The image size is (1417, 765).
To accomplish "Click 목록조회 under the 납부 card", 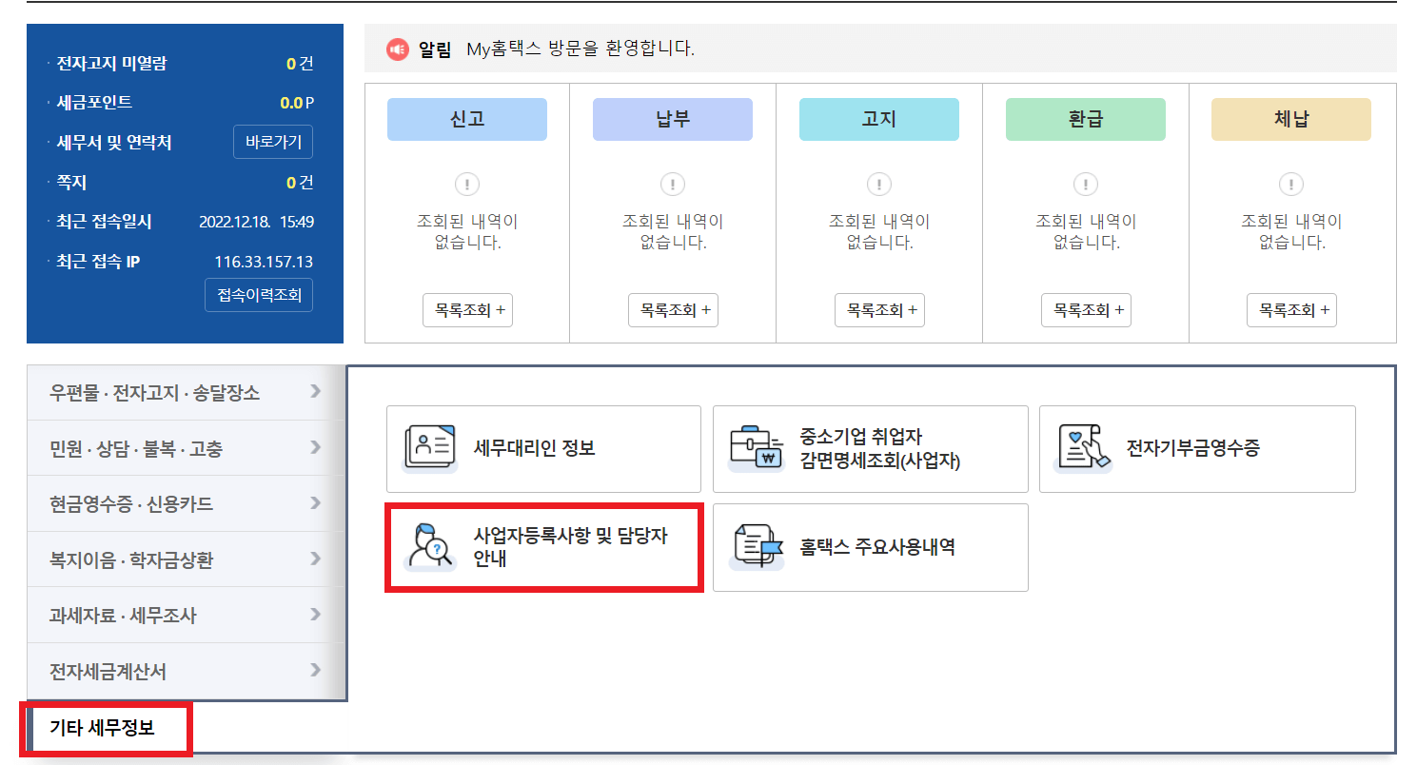I will pyautogui.click(x=673, y=309).
